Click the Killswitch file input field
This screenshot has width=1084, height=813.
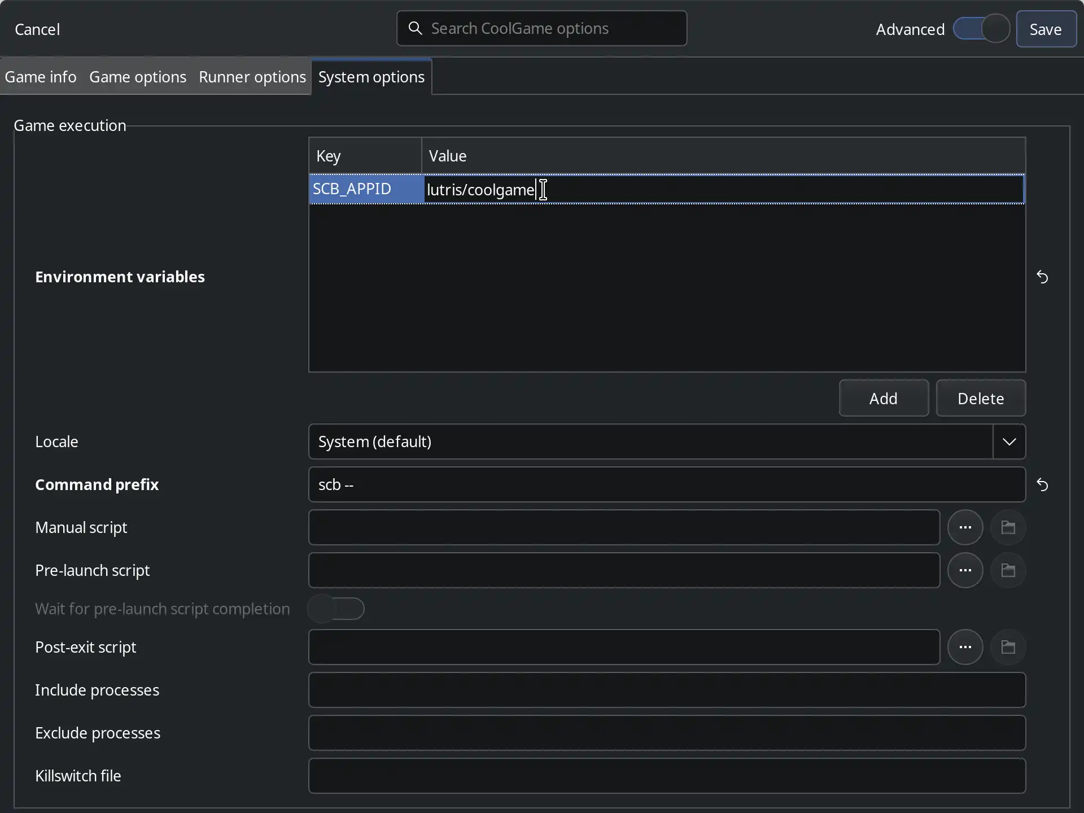point(666,776)
